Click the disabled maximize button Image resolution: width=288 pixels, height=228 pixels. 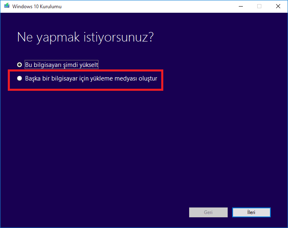(x=259, y=6)
